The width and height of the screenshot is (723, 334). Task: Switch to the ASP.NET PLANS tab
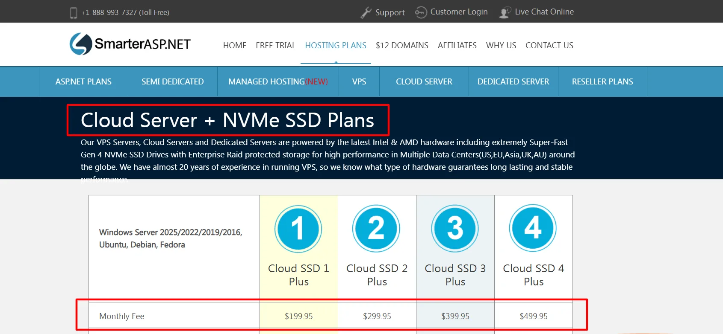point(83,81)
